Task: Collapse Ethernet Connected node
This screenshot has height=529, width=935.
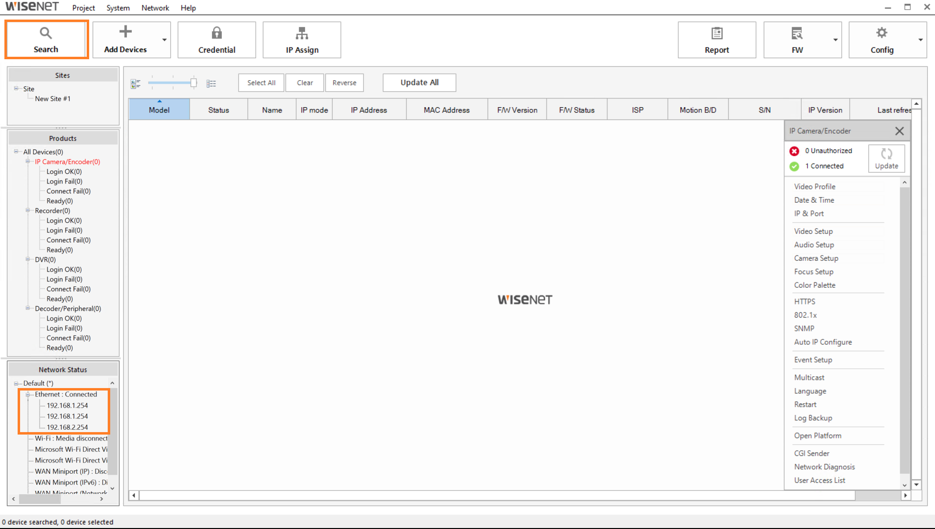Action: pos(28,394)
